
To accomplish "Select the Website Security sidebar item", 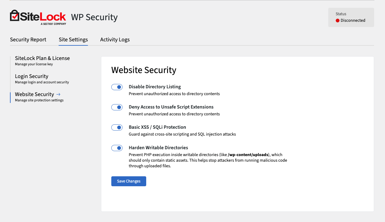I will [34, 94].
